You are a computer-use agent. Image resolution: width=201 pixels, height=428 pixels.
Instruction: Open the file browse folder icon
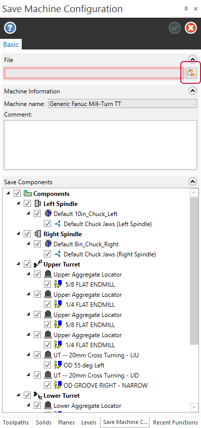191,73
